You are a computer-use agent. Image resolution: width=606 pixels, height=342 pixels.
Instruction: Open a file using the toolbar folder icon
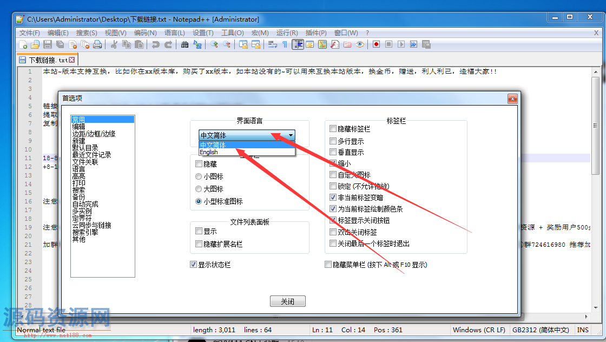click(35, 44)
